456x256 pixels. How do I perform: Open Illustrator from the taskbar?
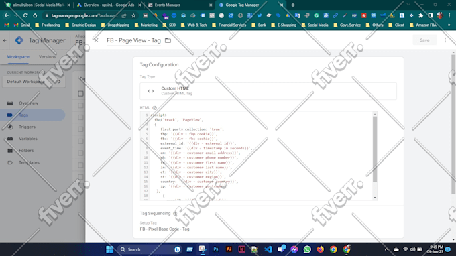[229, 249]
